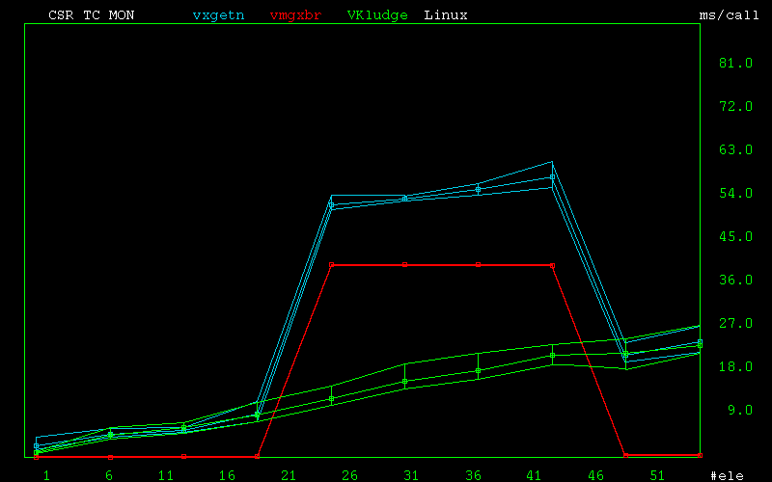Click the CSR label in header
Screen dimensions: 772x482
(x=61, y=15)
